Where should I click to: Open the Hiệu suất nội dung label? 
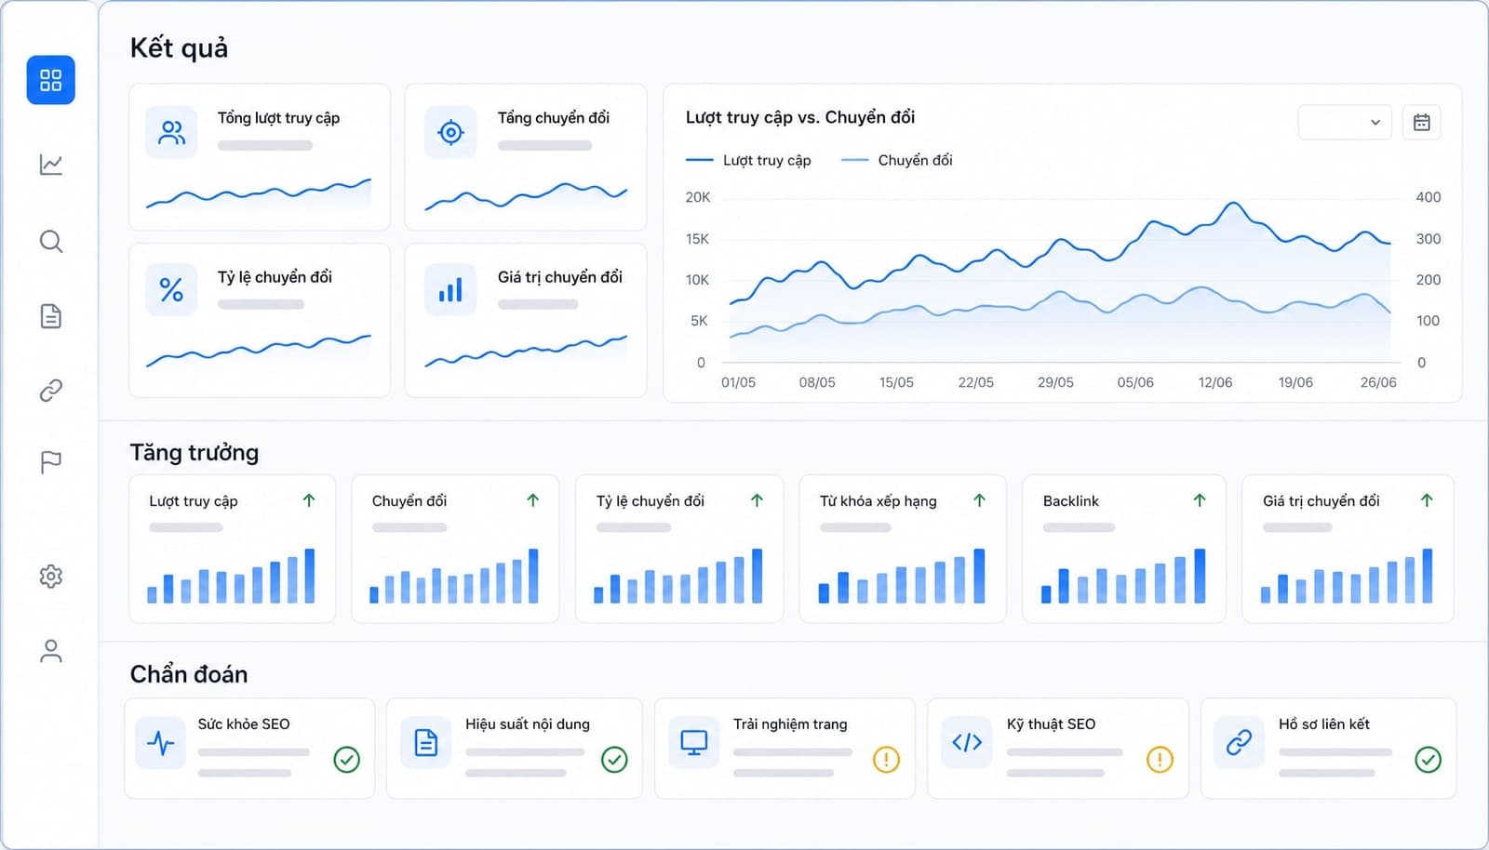(528, 724)
